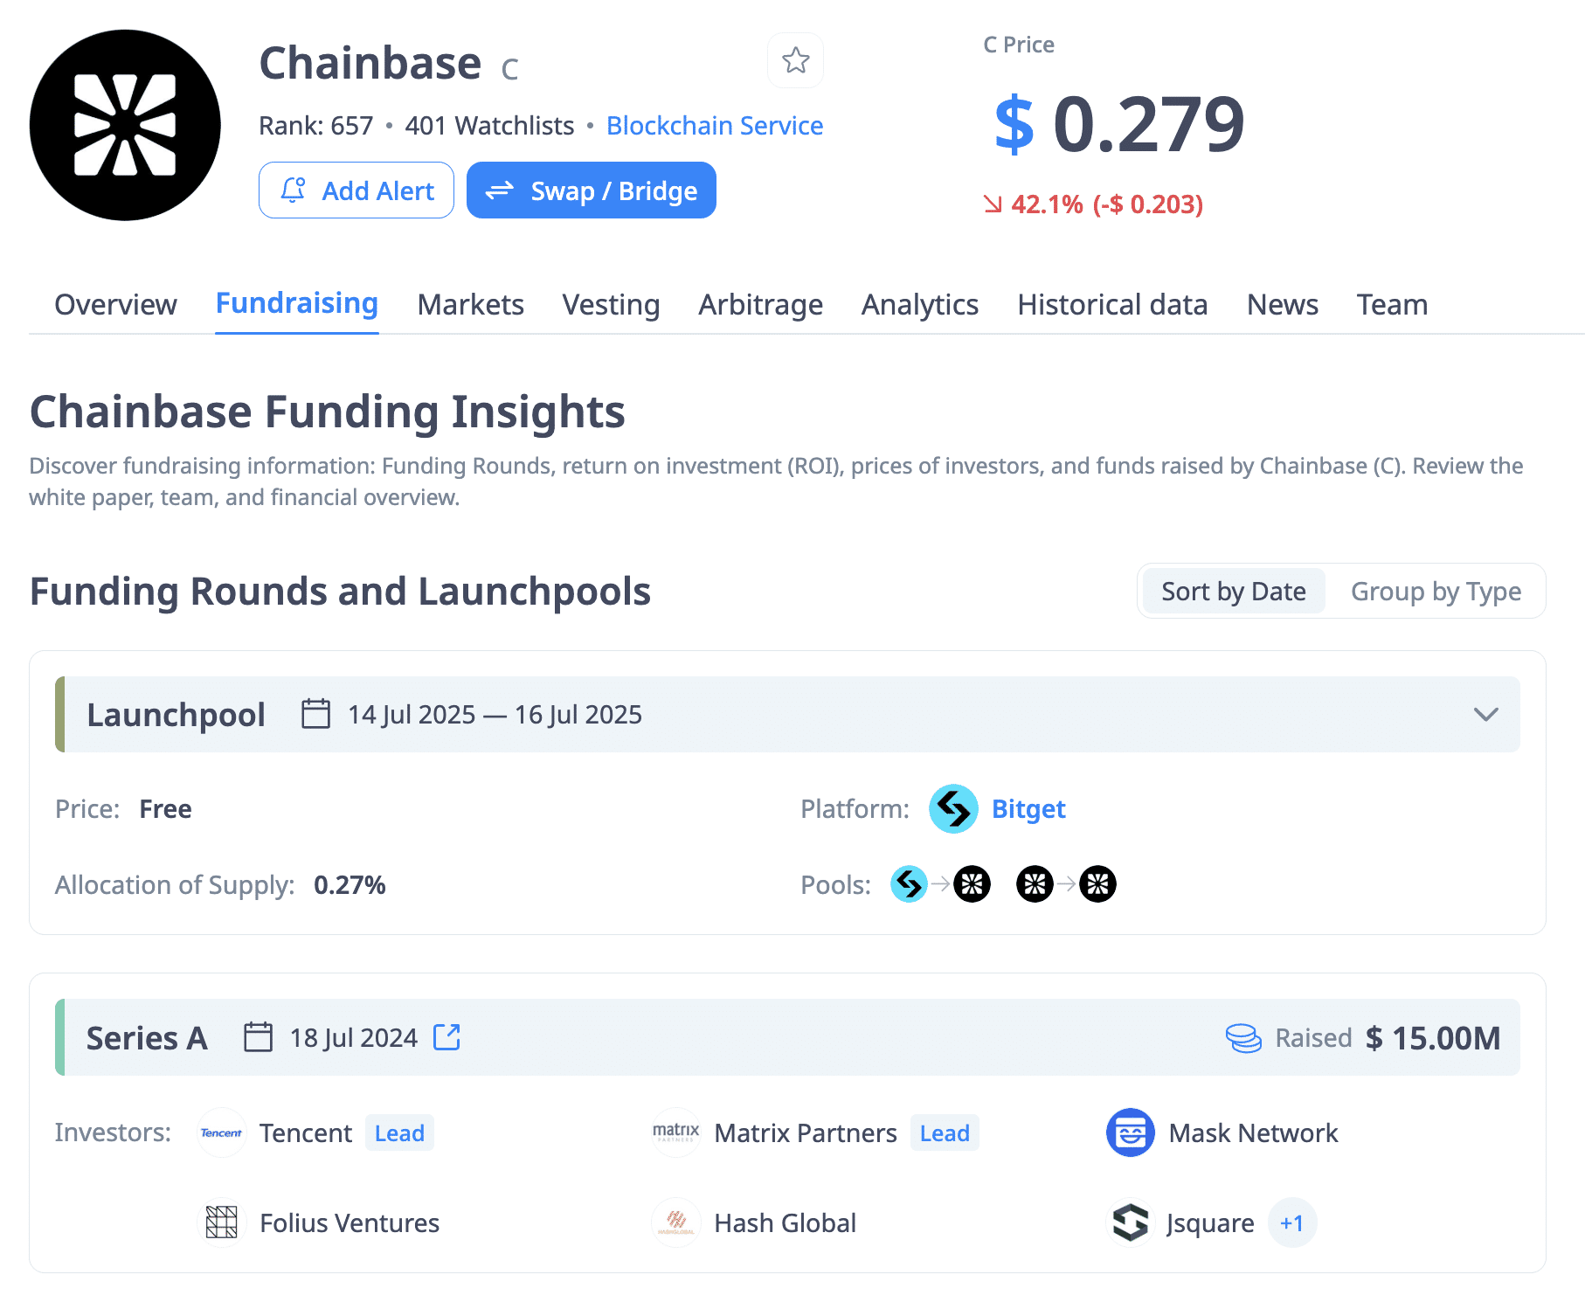Open the Bitget platform link
The width and height of the screenshot is (1585, 1295).
click(1028, 809)
